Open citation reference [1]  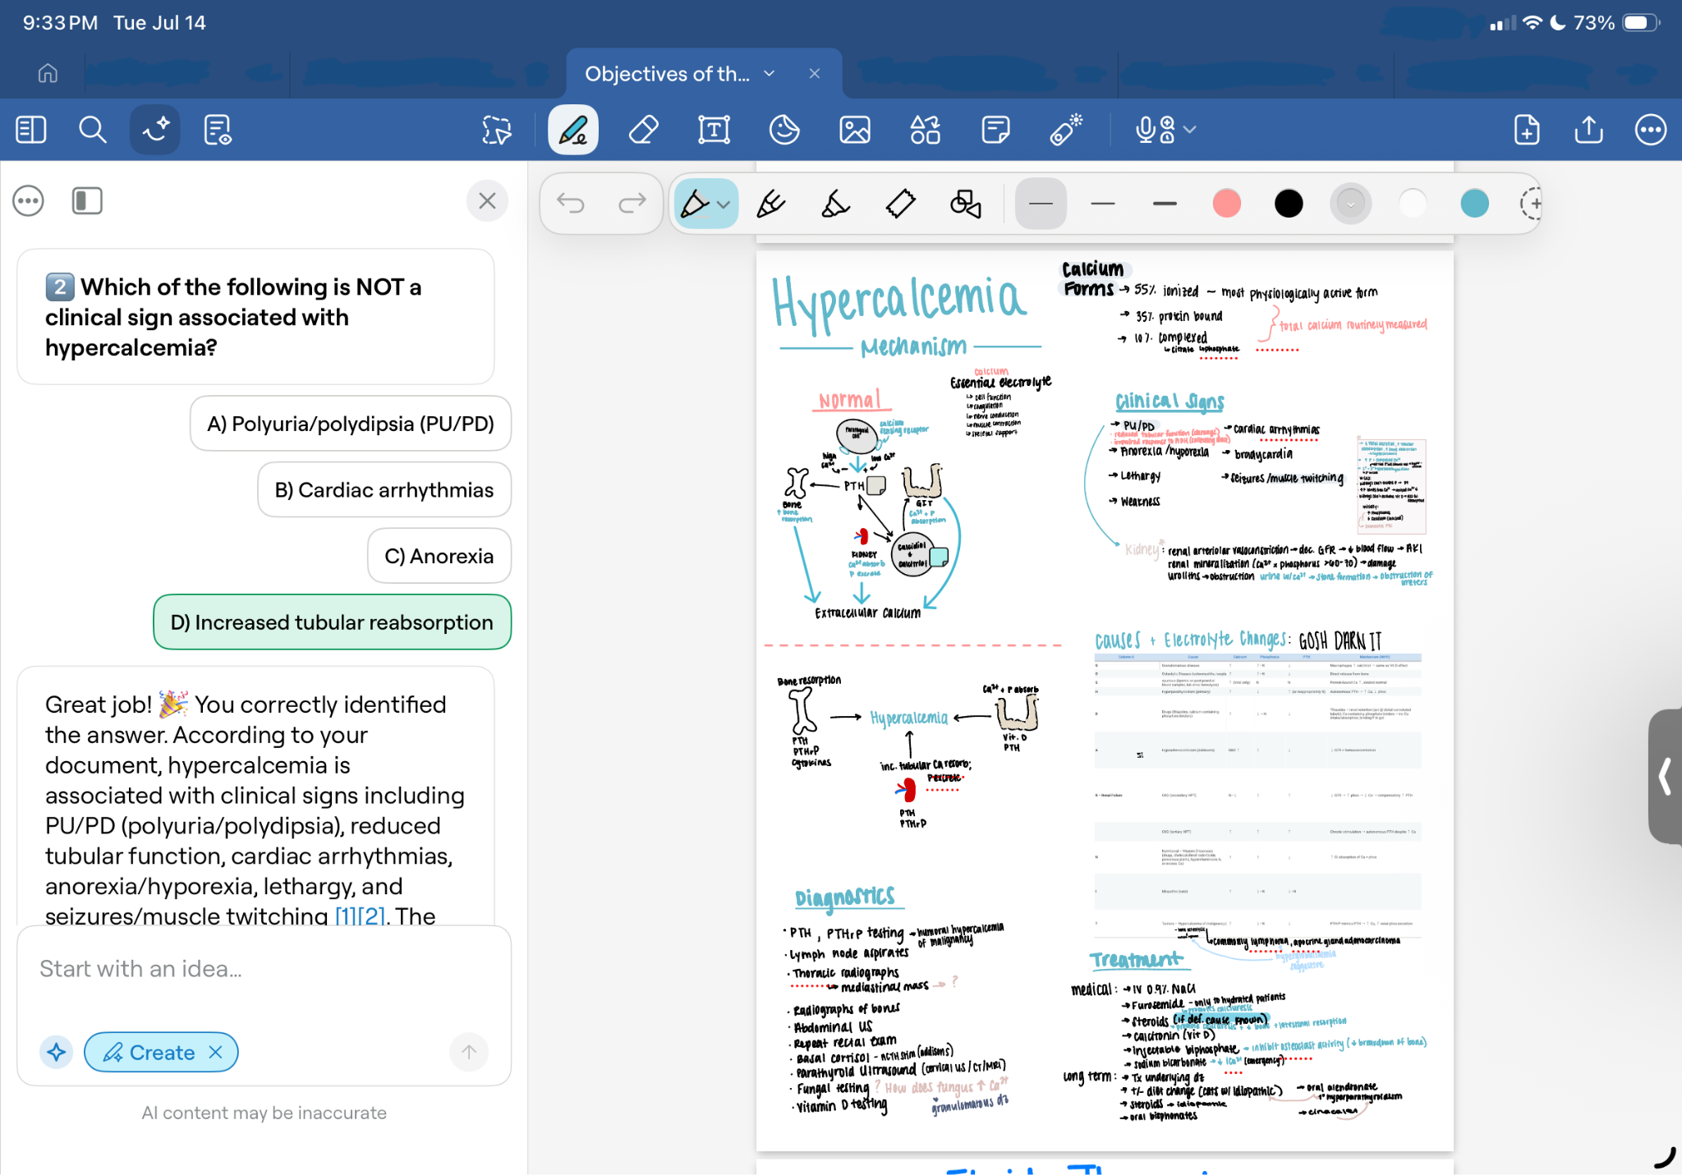point(347,916)
